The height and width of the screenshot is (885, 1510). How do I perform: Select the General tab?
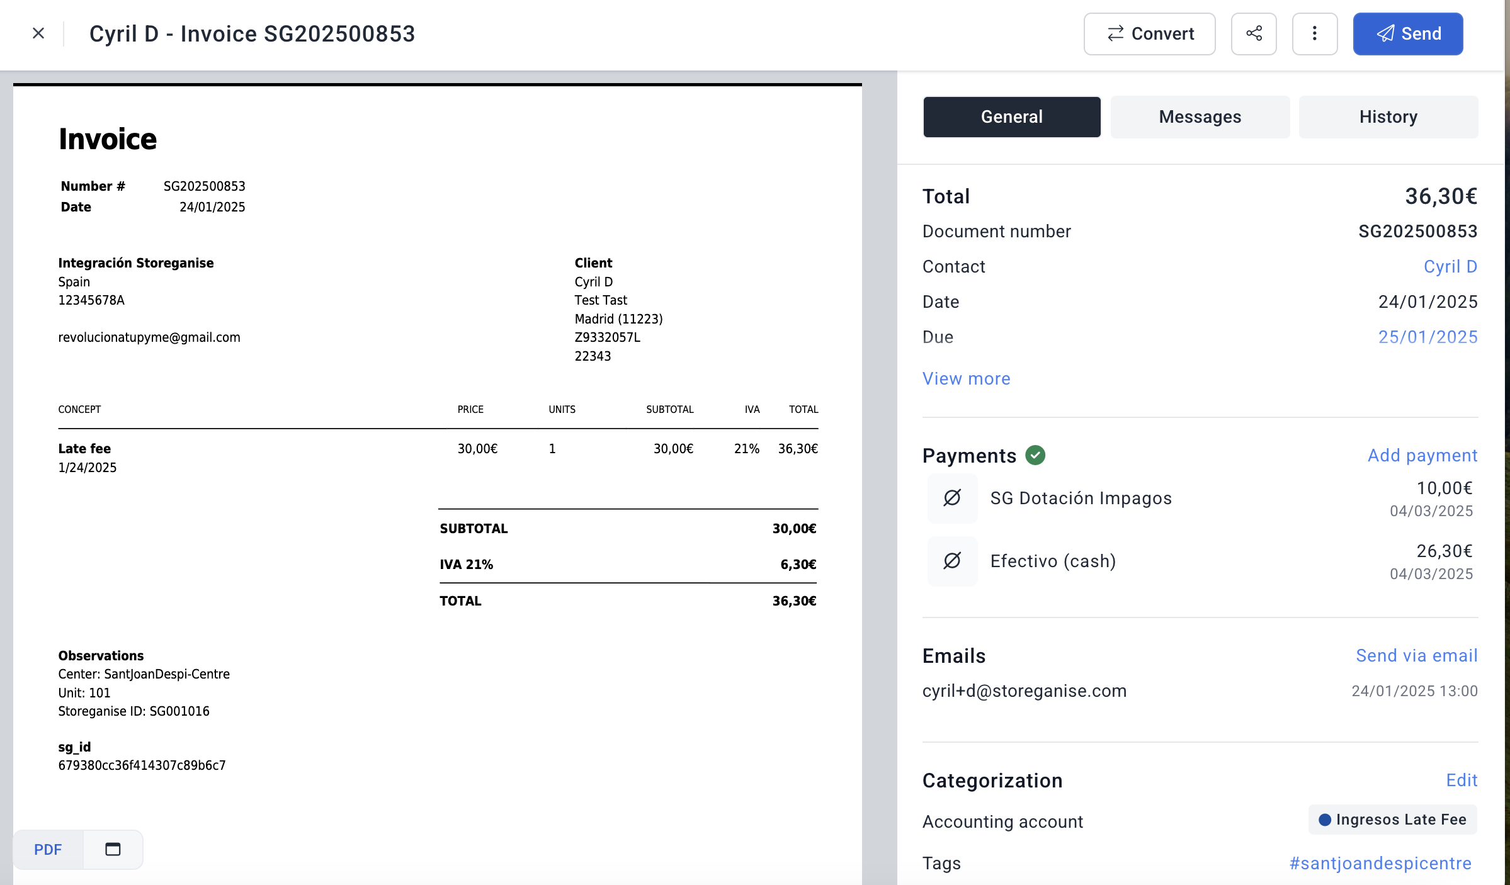1011,116
